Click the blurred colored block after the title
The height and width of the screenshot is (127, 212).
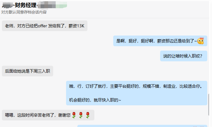(53, 5)
